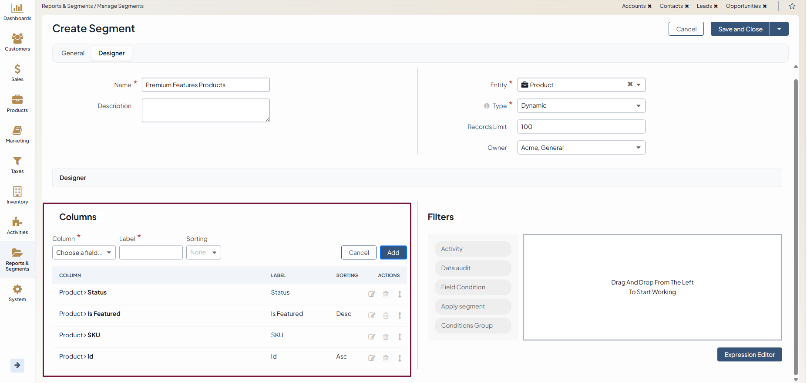Open the Customers sidebar menu
The height and width of the screenshot is (383, 807).
tap(17, 42)
